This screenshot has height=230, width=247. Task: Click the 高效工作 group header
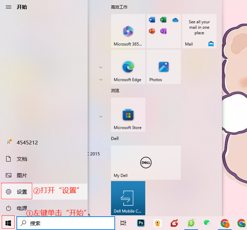point(119,7)
